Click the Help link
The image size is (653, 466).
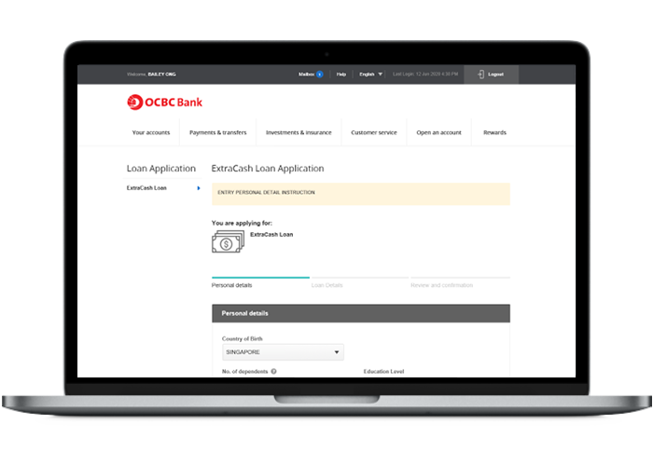pos(341,75)
